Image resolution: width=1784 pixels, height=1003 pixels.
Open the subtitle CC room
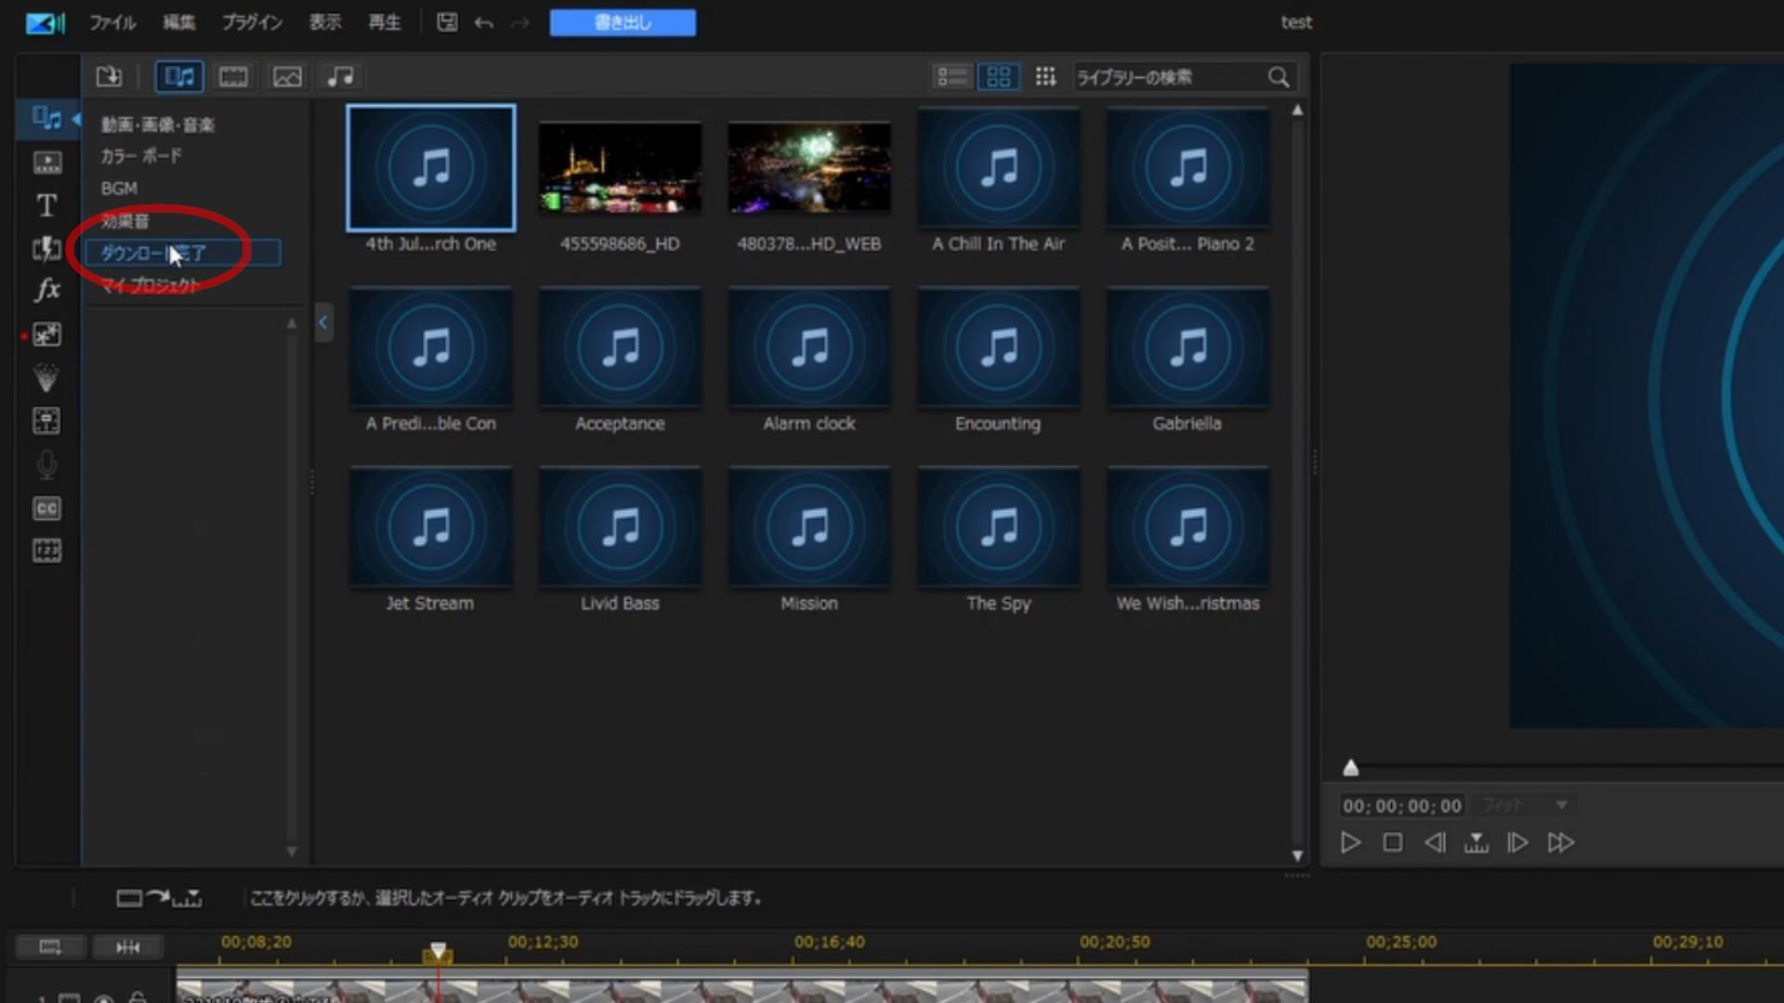pos(46,508)
